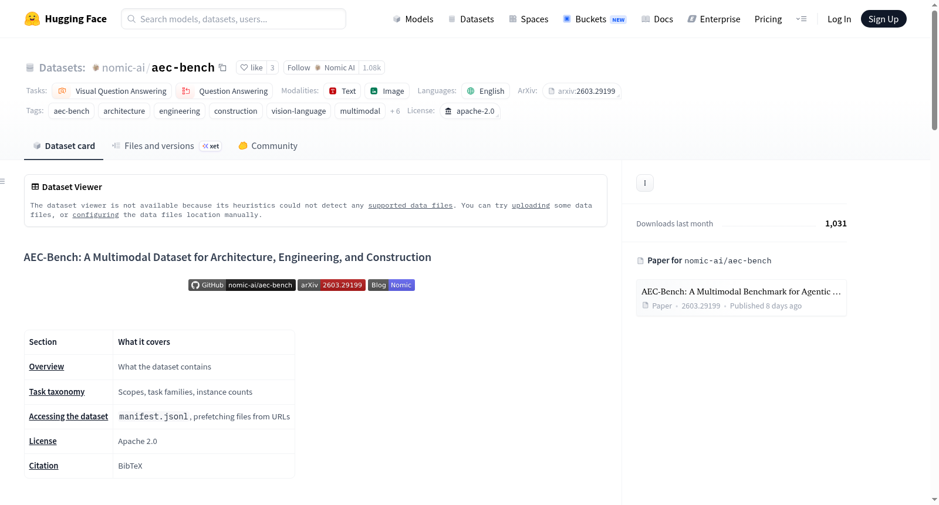Screen dimensions: 939x505
Task: Open Nomic AI's 1.08k followers count
Action: (x=371, y=67)
